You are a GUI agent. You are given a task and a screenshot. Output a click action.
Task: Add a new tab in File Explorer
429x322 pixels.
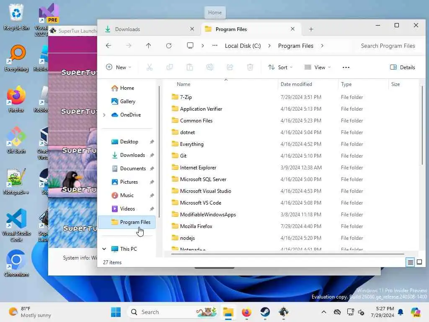pos(311,29)
